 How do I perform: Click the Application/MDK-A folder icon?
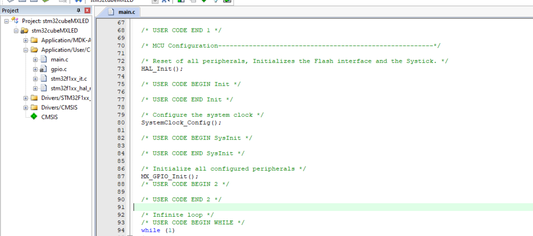tap(34, 40)
